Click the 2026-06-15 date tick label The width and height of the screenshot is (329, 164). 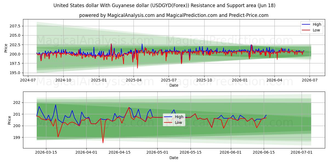264,153
